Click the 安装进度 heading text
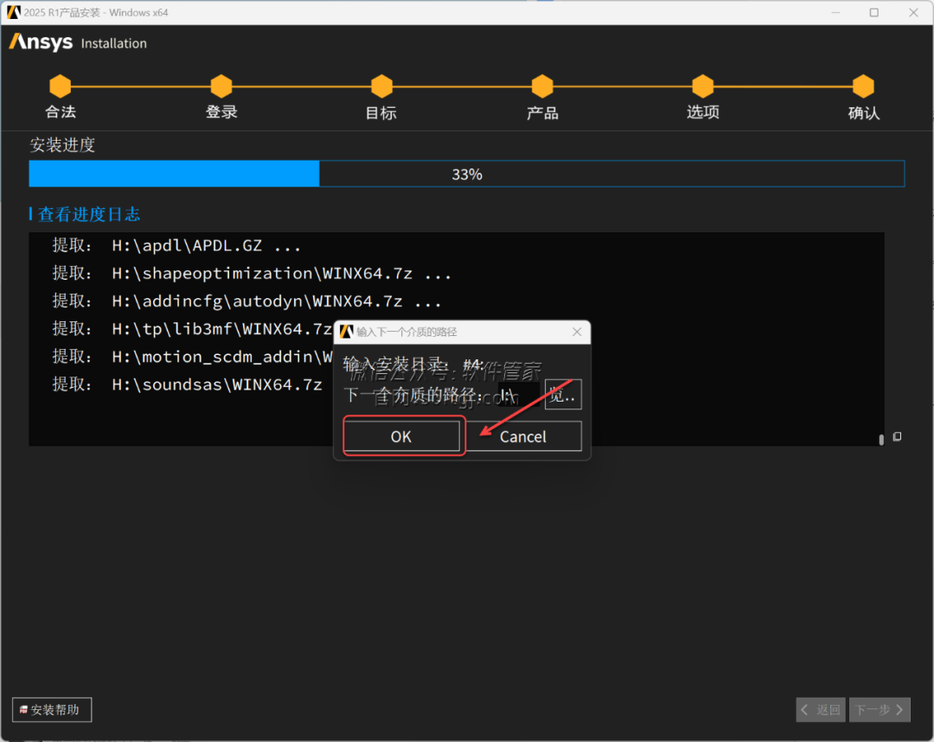This screenshot has height=742, width=934. pyautogui.click(x=62, y=144)
